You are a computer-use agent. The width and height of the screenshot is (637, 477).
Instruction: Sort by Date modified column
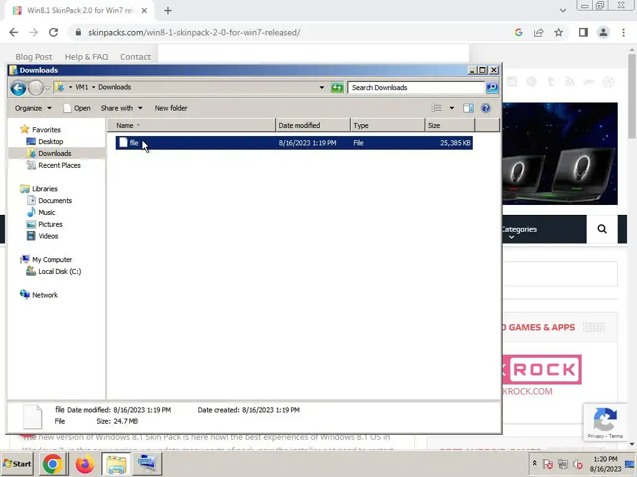point(313,125)
